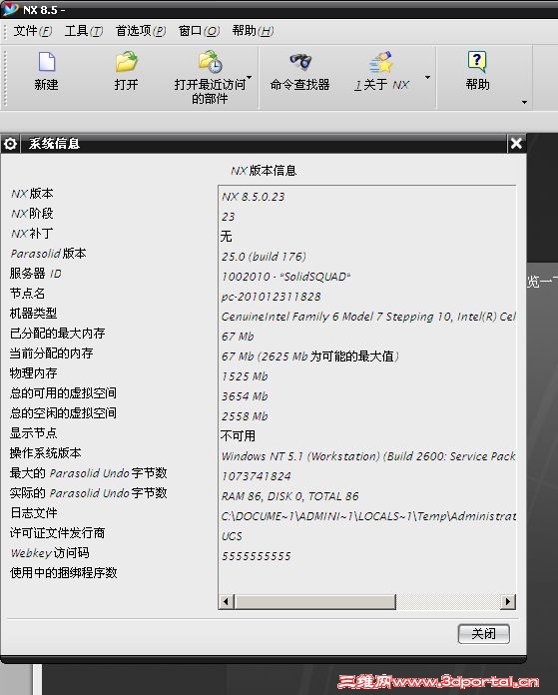The width and height of the screenshot is (558, 695).
Task: Select license issuer value UGS
Action: click(232, 536)
